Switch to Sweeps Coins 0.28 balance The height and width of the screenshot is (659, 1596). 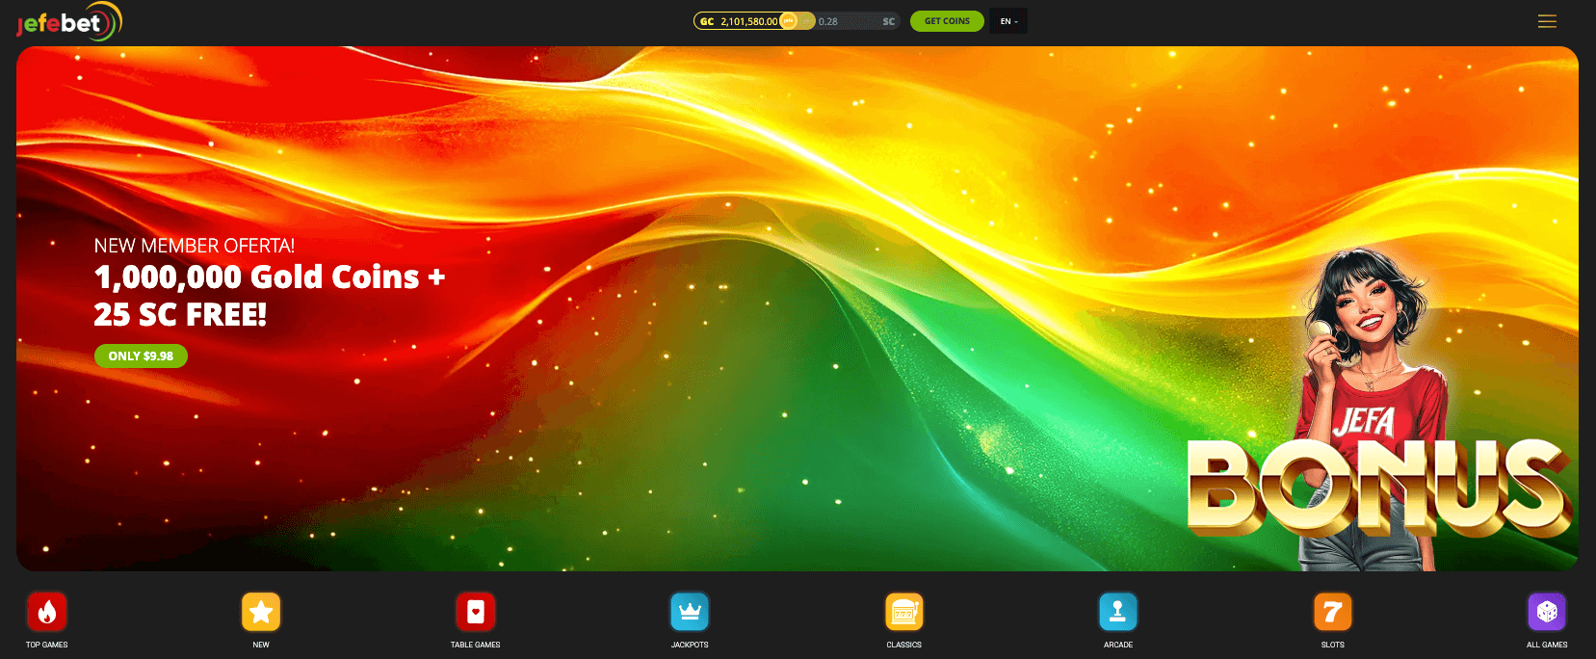pos(856,21)
